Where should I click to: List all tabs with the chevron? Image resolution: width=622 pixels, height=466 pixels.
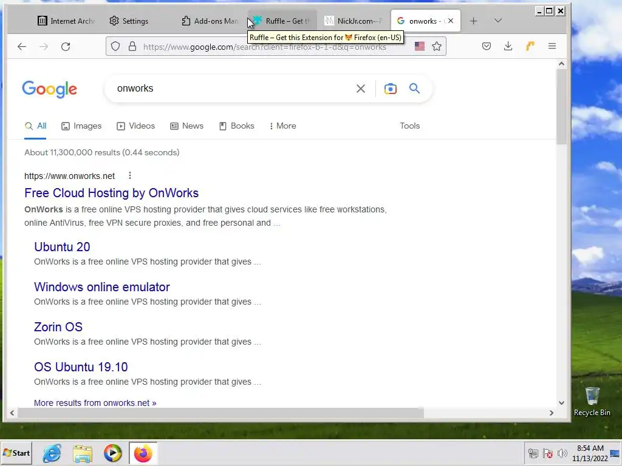coord(498,21)
